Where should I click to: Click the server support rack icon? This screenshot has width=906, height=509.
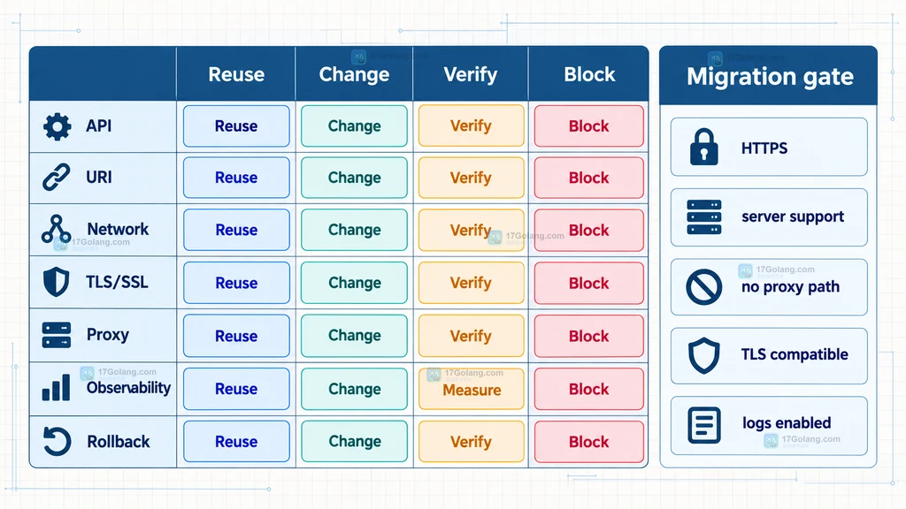tap(703, 217)
